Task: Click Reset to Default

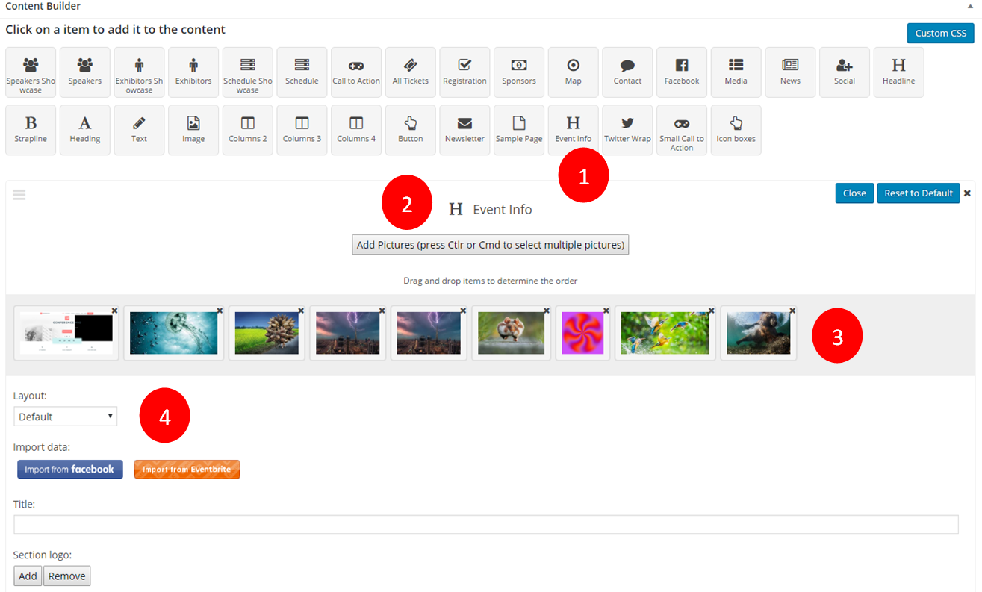Action: [919, 193]
